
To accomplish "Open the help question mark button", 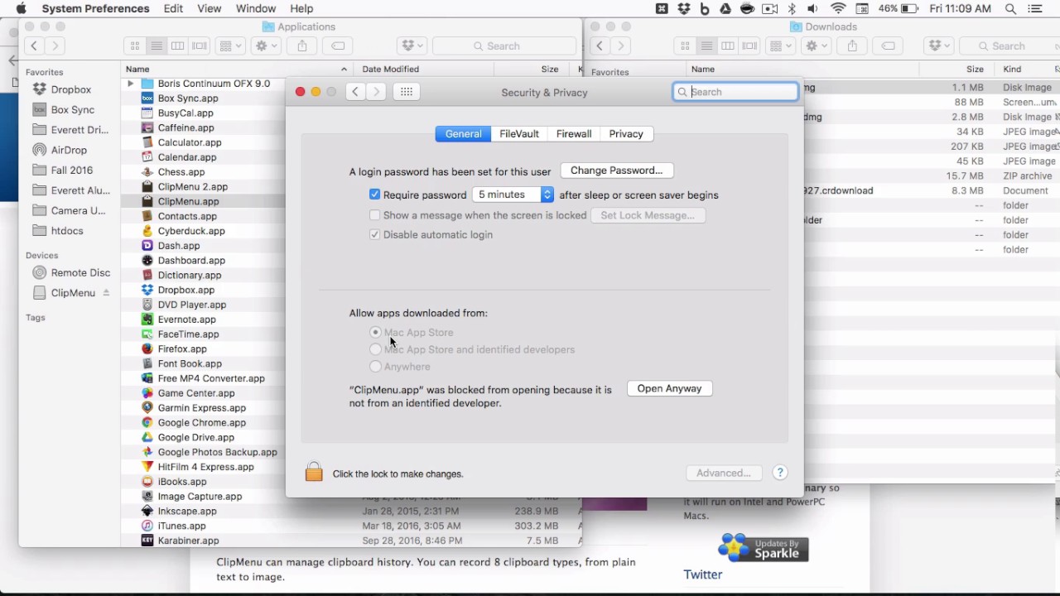I will click(x=779, y=473).
